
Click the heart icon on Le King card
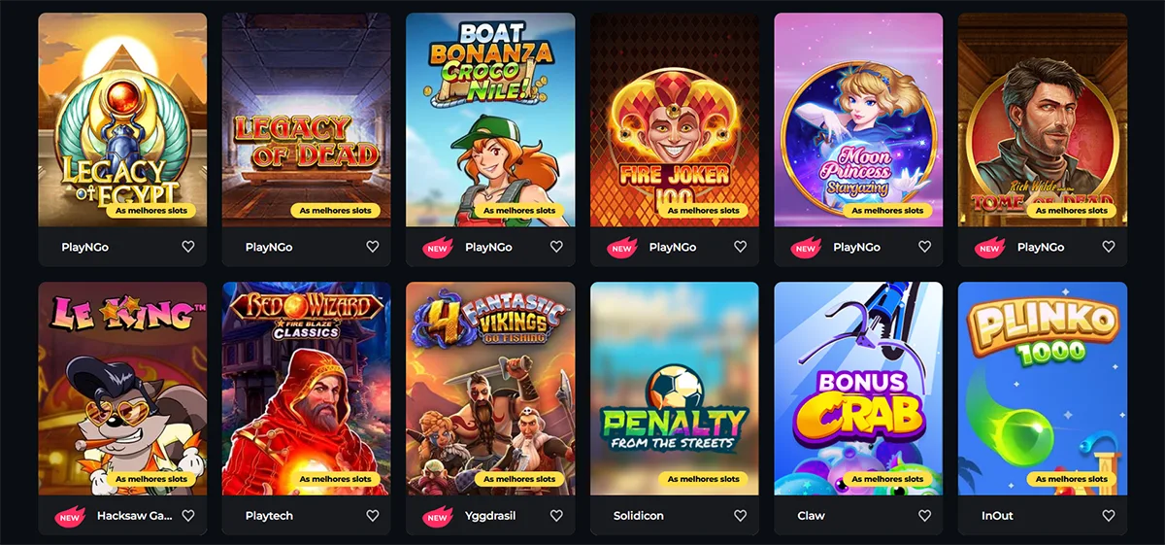188,516
